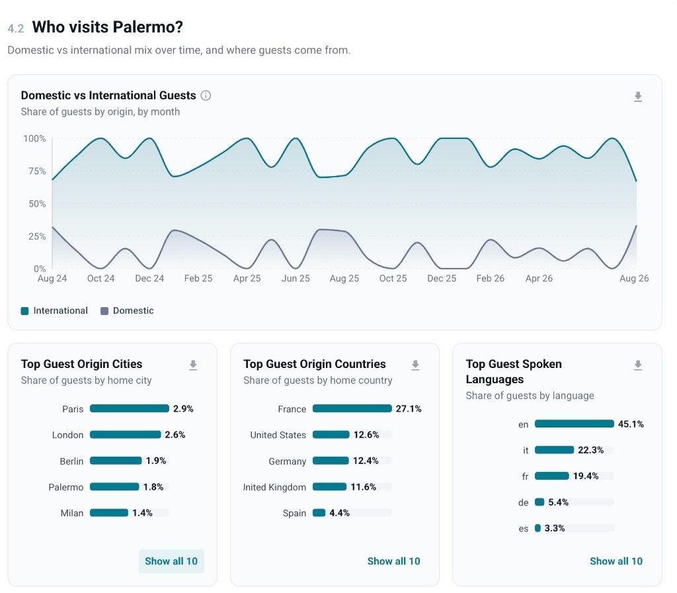
Task: Download the Top Guest Origin Countries data
Action: click(415, 365)
